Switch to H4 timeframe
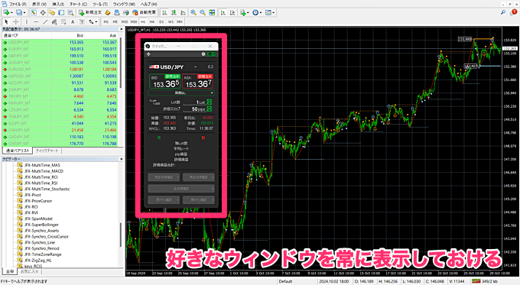The height and width of the screenshot is (285, 520). pyautogui.click(x=152, y=22)
